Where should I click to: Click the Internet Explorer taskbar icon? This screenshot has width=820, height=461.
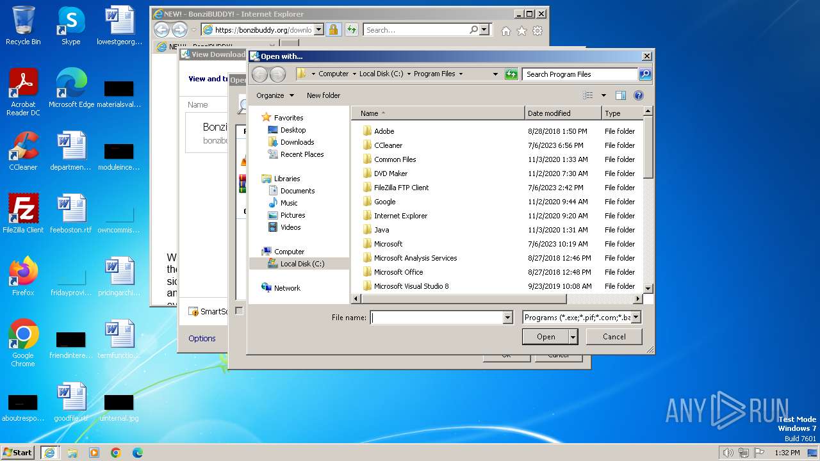pyautogui.click(x=49, y=453)
